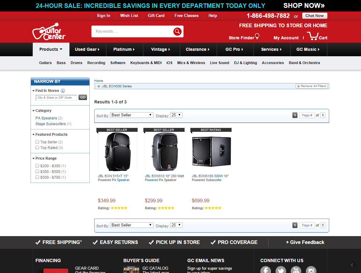
Task: Open the top Sort By dropdown
Action: tap(132, 115)
